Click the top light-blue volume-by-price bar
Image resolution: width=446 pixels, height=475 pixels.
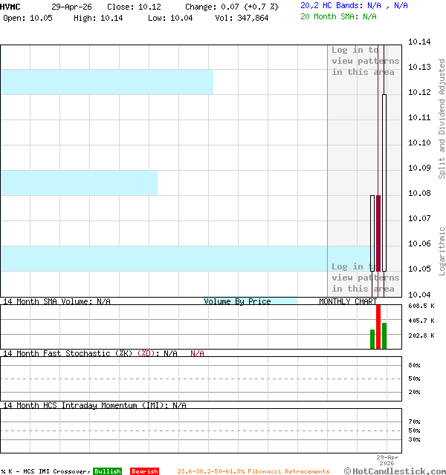(x=106, y=82)
